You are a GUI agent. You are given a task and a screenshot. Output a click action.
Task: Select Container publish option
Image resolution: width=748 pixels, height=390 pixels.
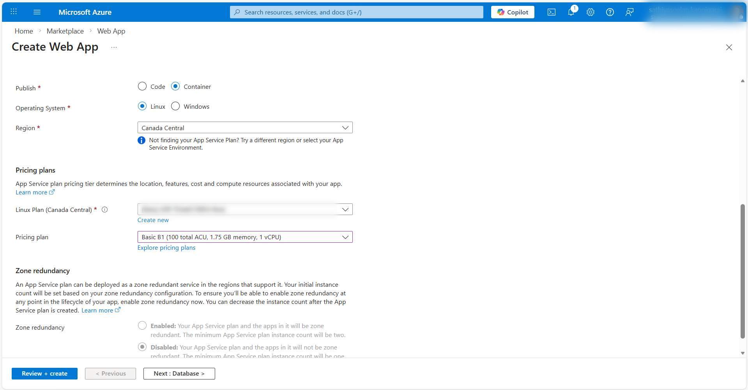175,86
